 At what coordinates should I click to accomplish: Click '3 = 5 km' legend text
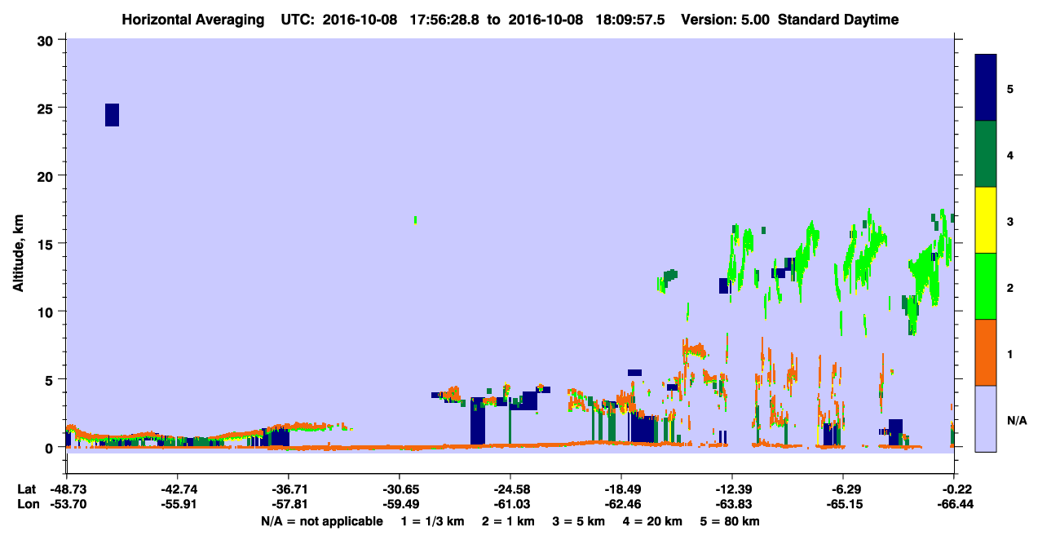580,521
